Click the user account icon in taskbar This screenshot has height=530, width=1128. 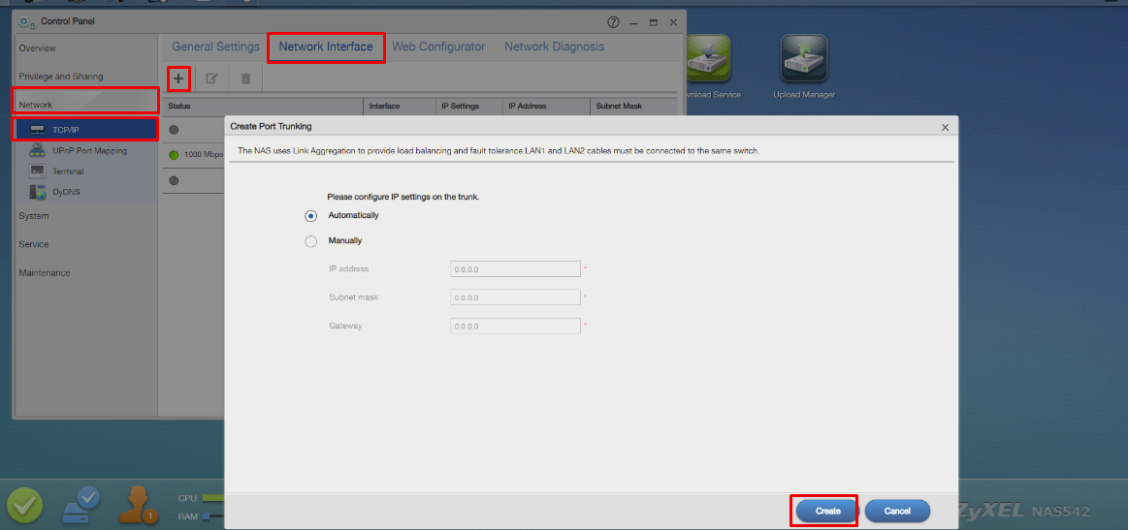pos(140,504)
